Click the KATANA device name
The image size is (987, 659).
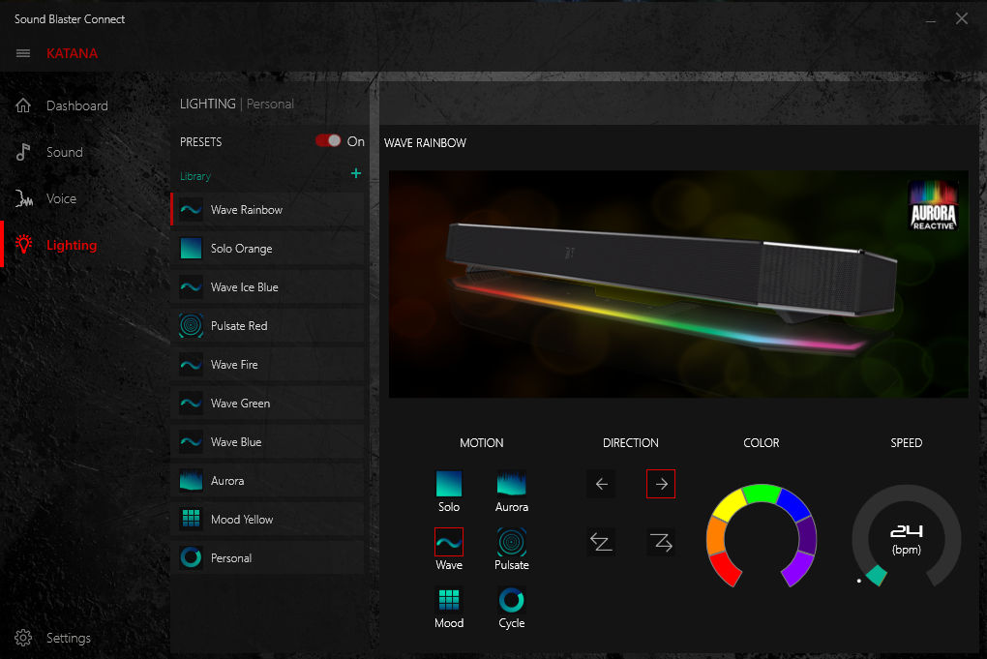[72, 53]
